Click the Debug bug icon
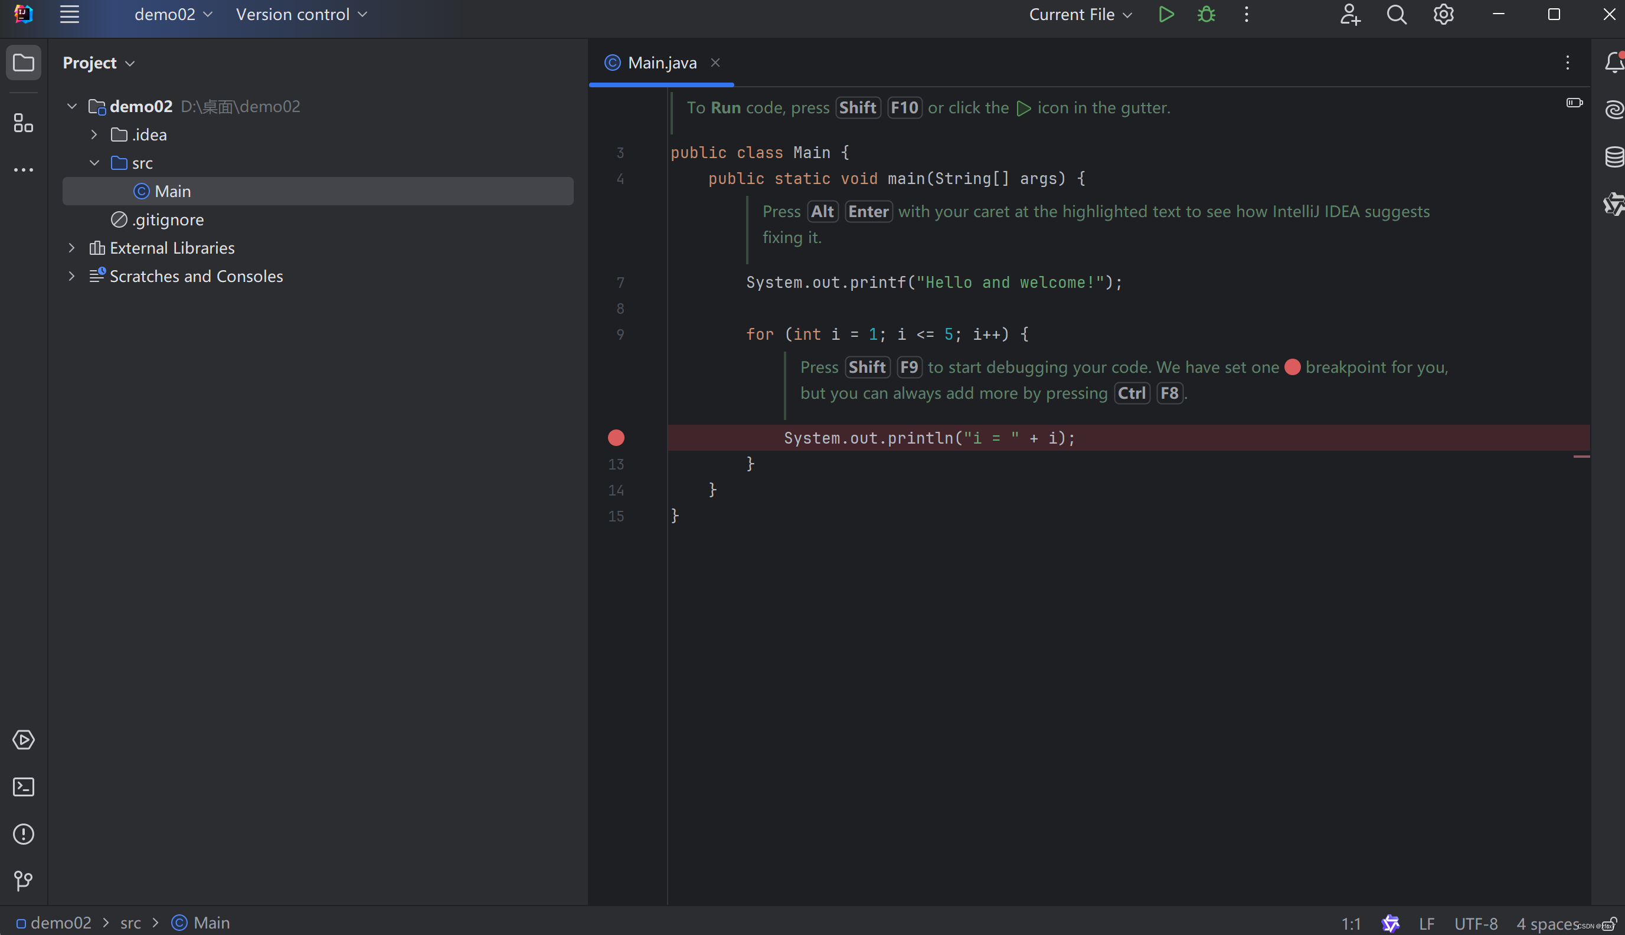Viewport: 1625px width, 935px height. coord(1206,14)
